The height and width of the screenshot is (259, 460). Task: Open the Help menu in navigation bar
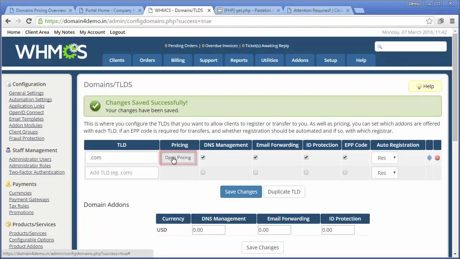coord(361,60)
